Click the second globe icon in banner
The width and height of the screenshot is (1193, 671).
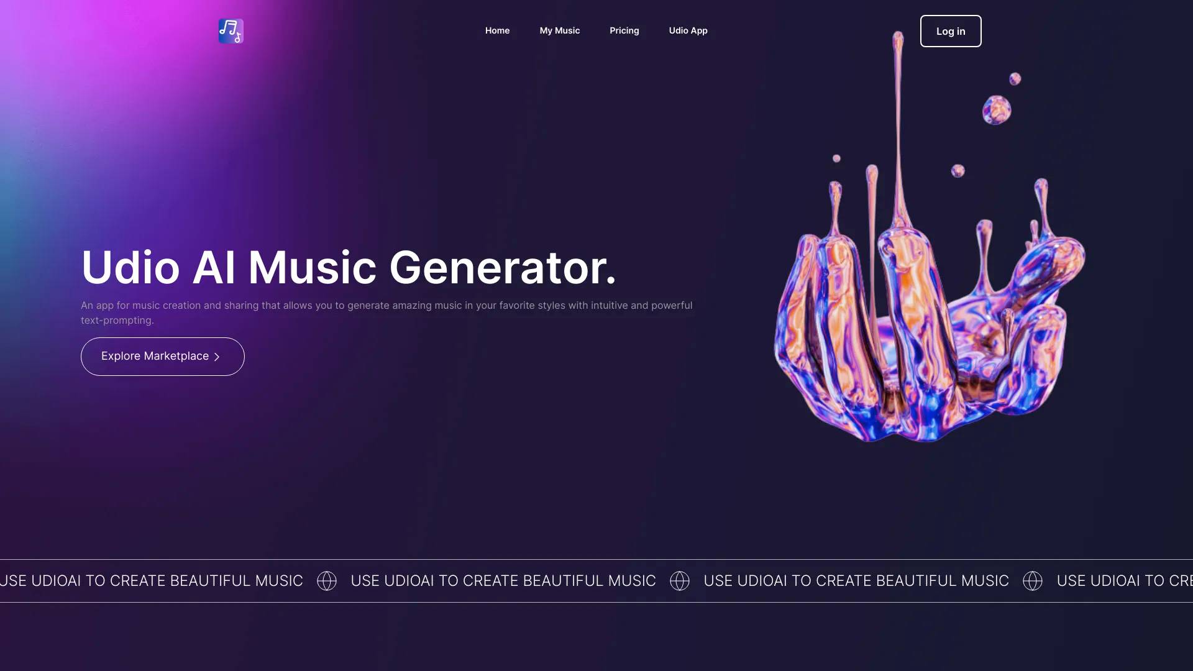(x=679, y=581)
